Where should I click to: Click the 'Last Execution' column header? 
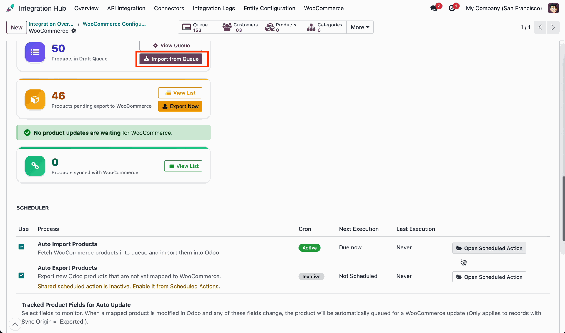pos(416,229)
